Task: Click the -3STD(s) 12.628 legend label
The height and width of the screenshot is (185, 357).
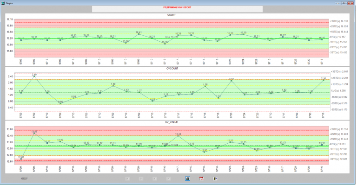Action: [x=338, y=159]
